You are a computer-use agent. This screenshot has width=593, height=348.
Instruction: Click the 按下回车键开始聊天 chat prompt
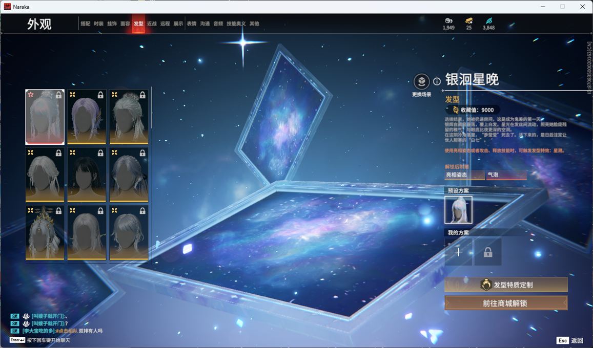coord(48,340)
